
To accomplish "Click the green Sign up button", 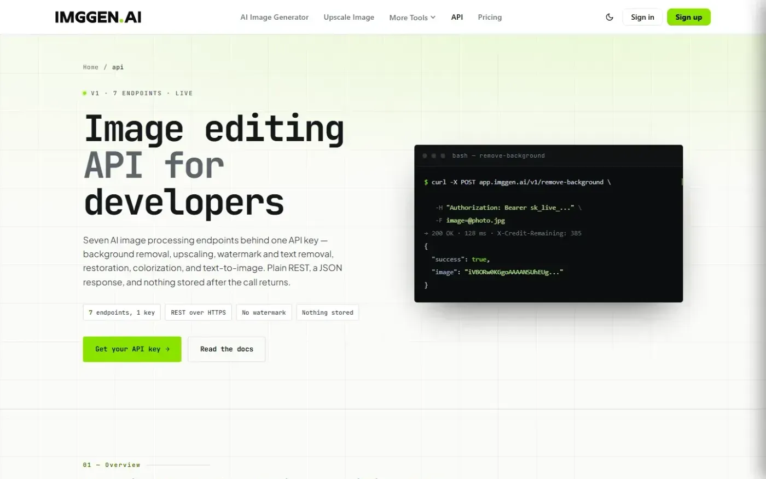I will click(x=688, y=17).
